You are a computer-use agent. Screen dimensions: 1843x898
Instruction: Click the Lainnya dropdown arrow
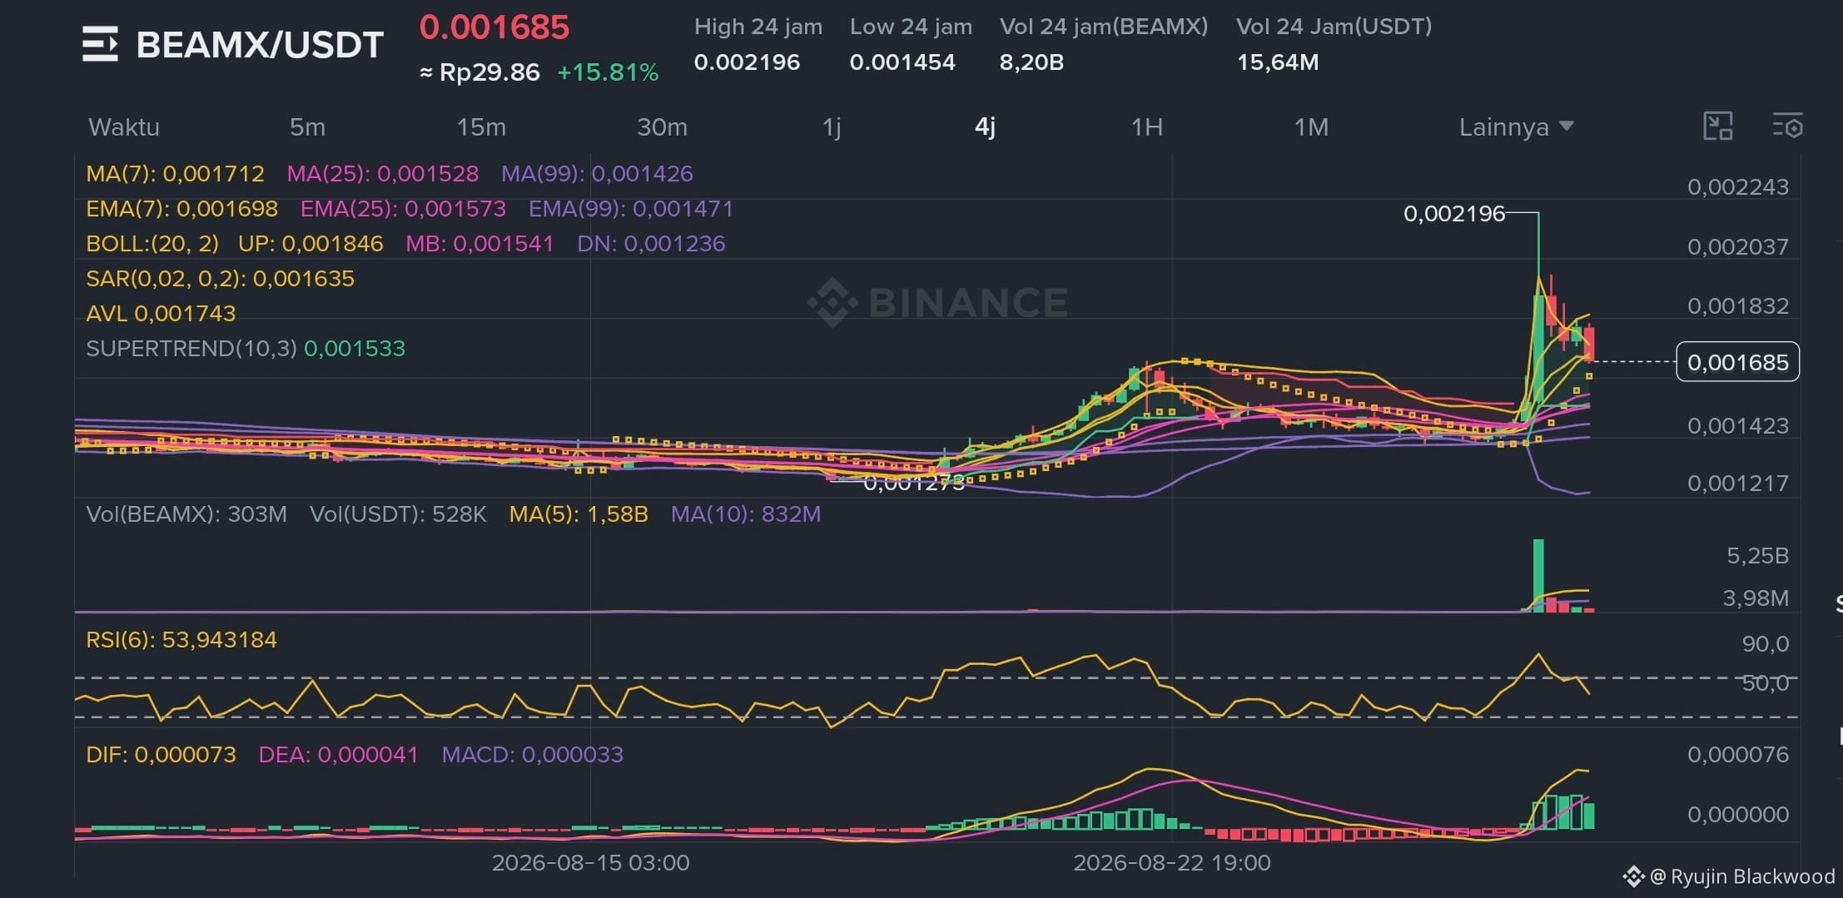[1566, 127]
